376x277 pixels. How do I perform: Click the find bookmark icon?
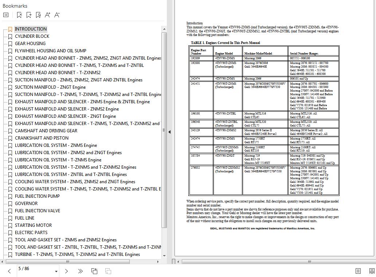click(x=38, y=15)
